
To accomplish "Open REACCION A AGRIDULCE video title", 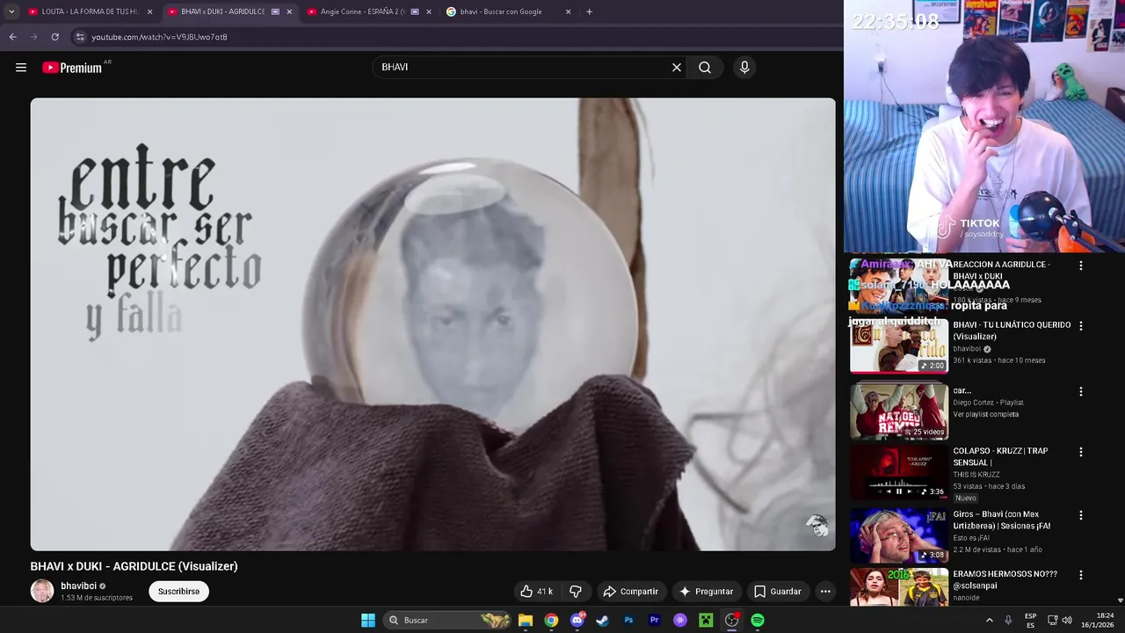I will point(1001,270).
